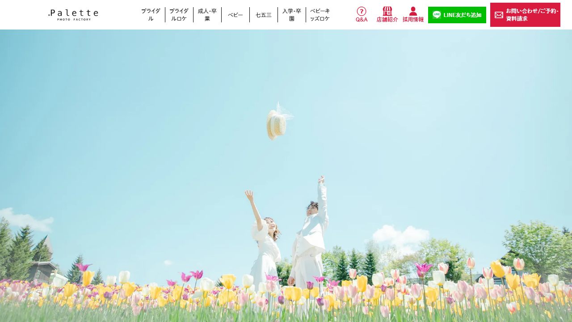Click the envelope mail icon
This screenshot has width=572, height=322.
click(x=499, y=15)
